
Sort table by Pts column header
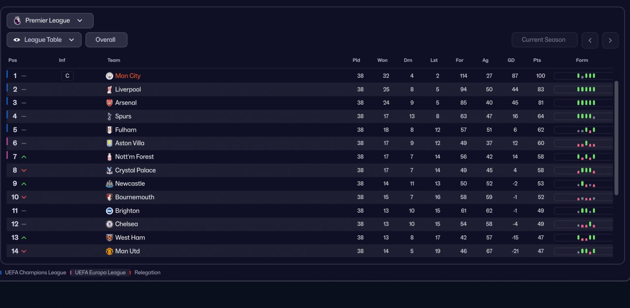click(x=537, y=60)
